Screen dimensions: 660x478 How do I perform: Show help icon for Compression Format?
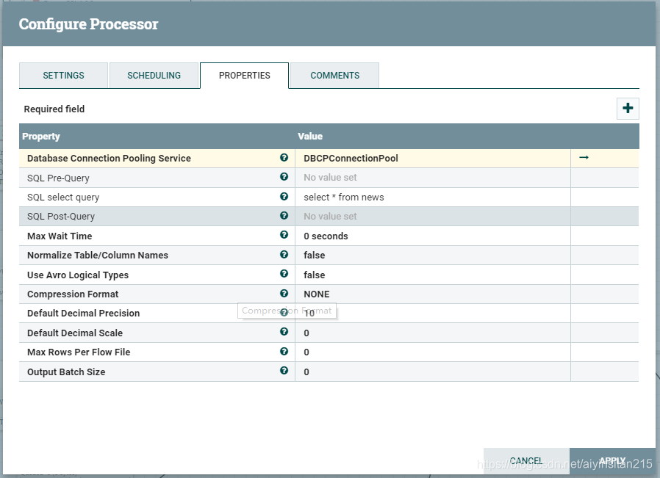pyautogui.click(x=284, y=293)
